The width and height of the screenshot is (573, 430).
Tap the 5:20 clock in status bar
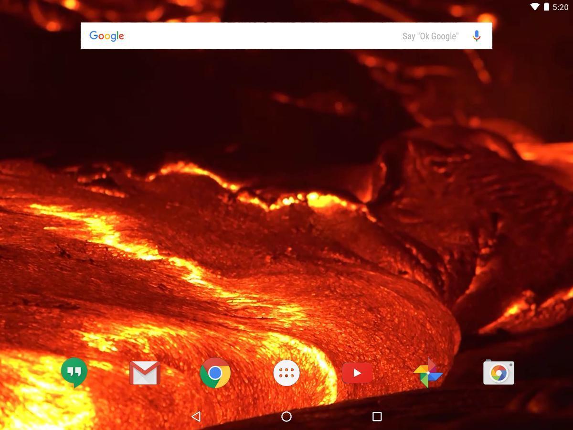560,7
